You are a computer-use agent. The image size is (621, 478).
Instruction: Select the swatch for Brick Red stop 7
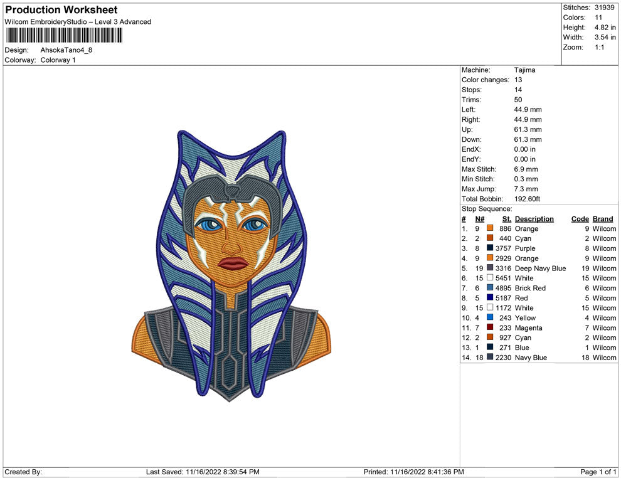tap(490, 287)
